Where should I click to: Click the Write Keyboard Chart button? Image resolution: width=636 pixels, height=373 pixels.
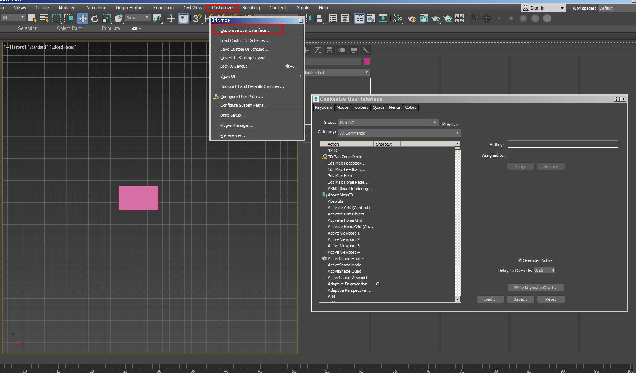[x=536, y=288]
